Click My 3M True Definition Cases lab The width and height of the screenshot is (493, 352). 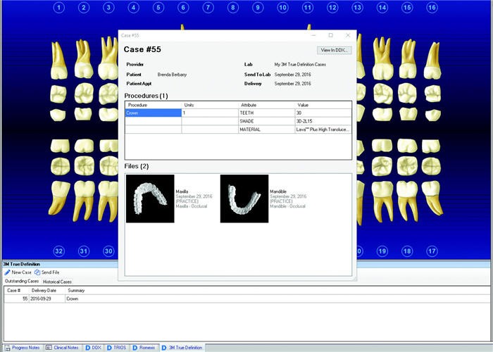click(300, 65)
